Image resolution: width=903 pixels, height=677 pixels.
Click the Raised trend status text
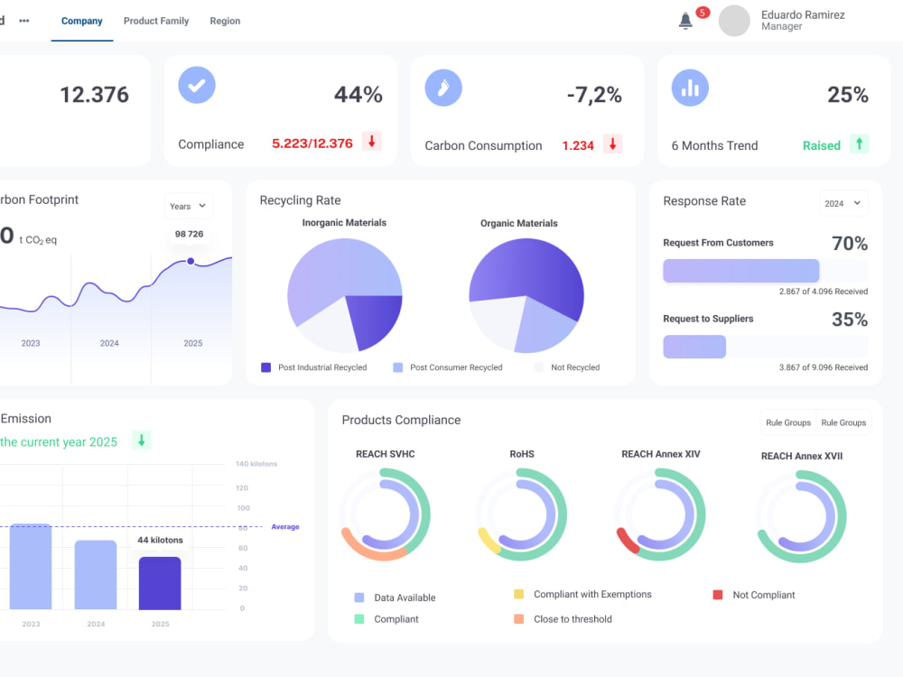821,145
